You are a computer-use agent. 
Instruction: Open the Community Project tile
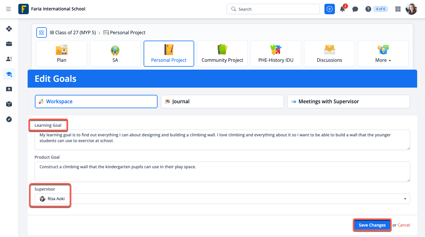click(x=222, y=54)
